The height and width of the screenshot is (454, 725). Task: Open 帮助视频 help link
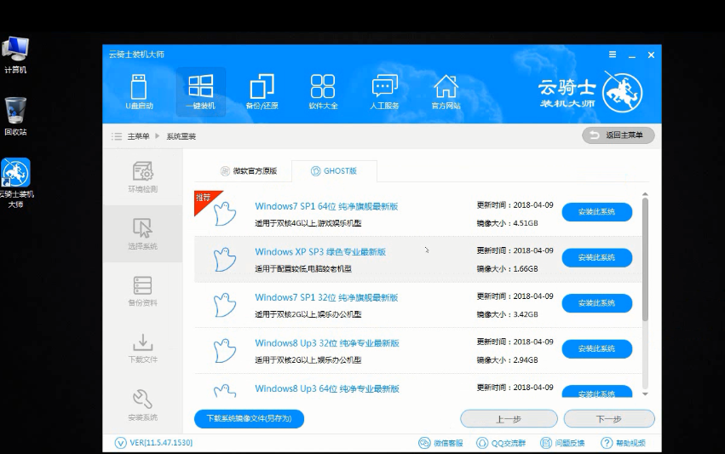point(623,443)
